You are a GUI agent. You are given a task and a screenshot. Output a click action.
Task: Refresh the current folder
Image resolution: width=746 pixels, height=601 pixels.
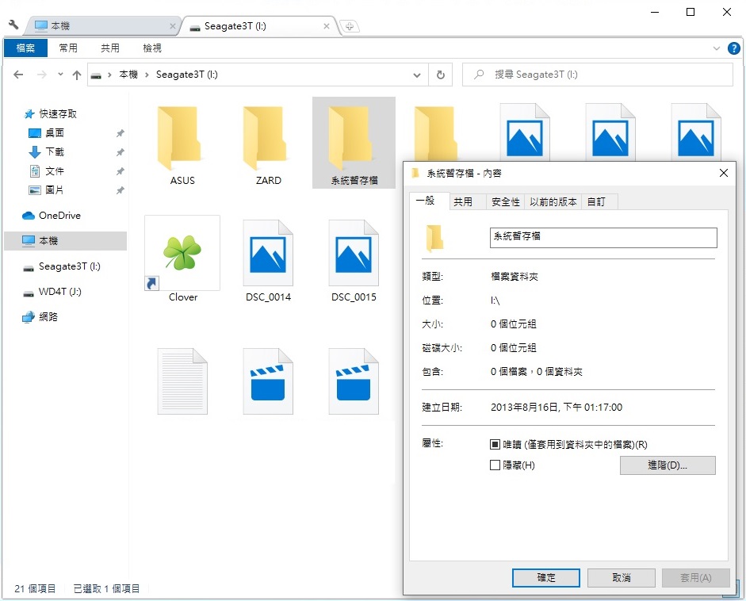[441, 75]
